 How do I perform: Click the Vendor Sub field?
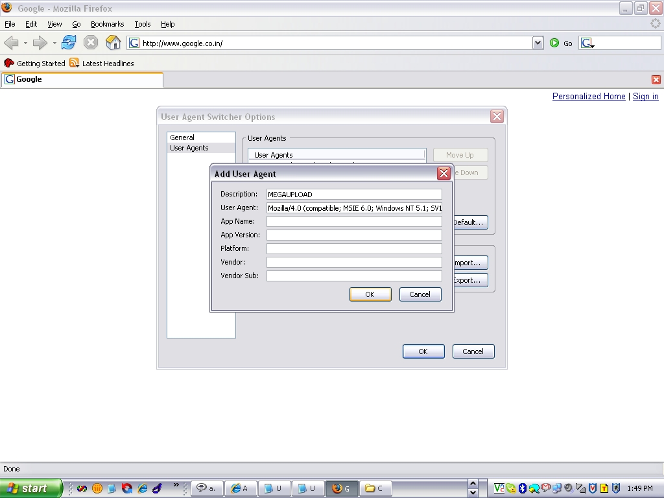354,276
